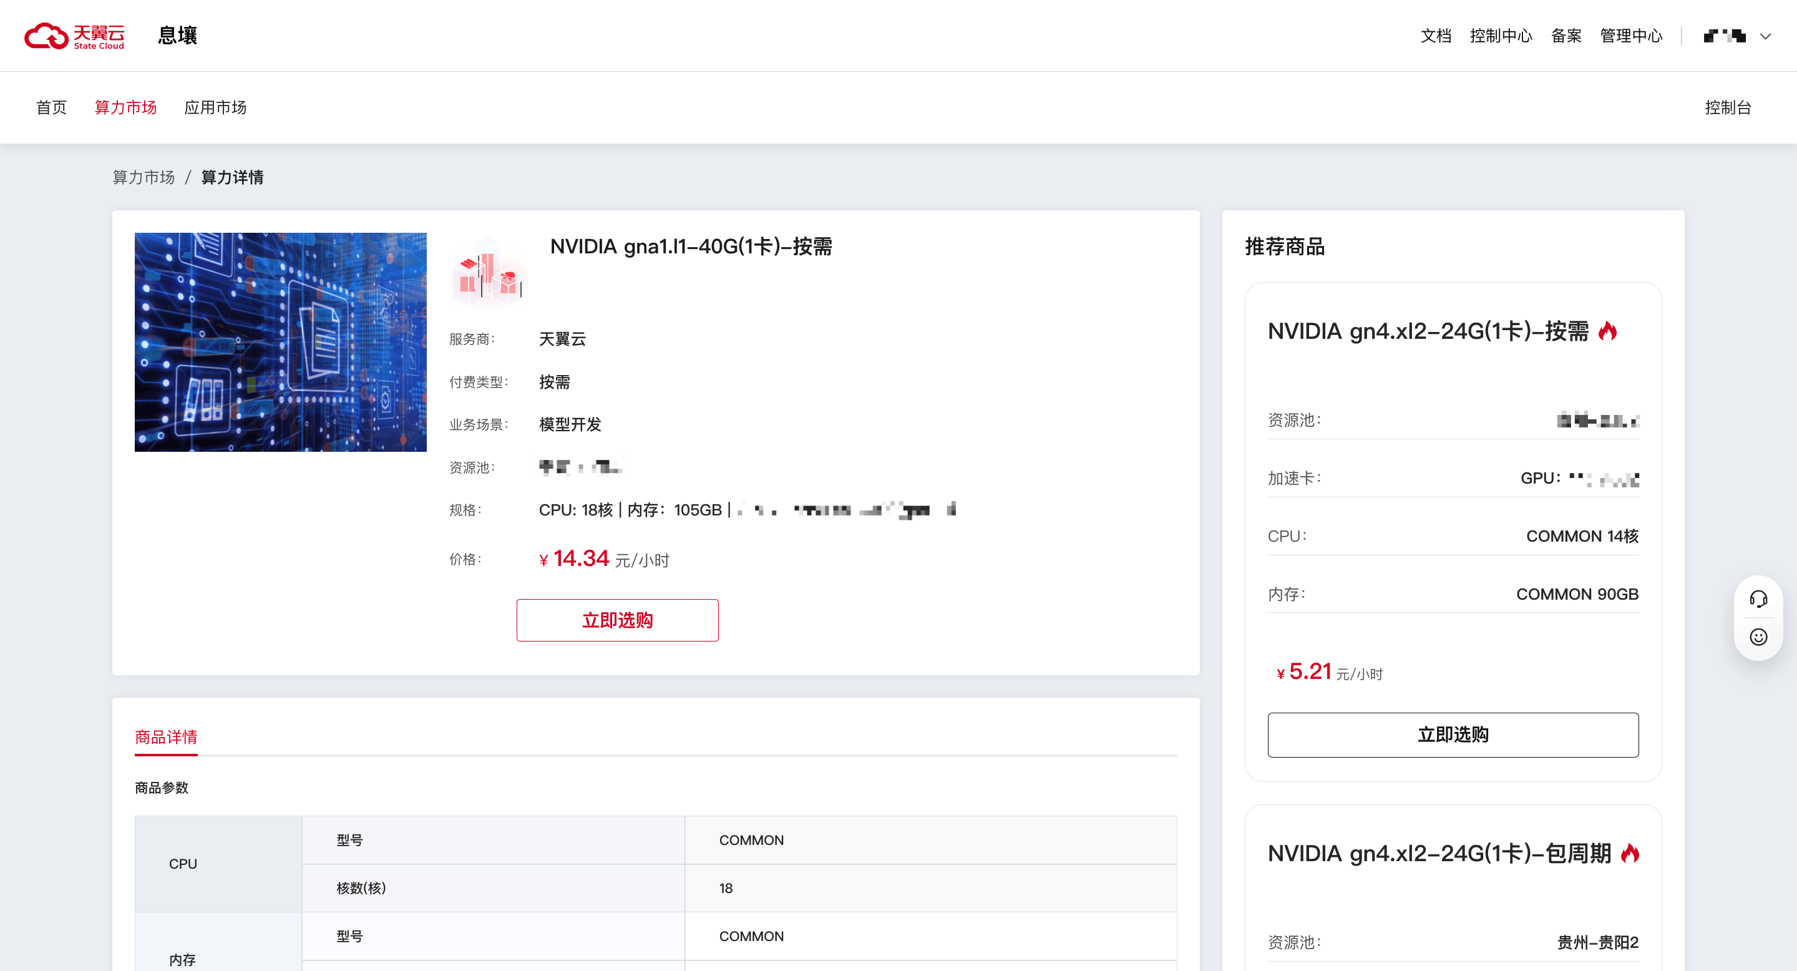Go to 首页 tab

[x=52, y=107]
